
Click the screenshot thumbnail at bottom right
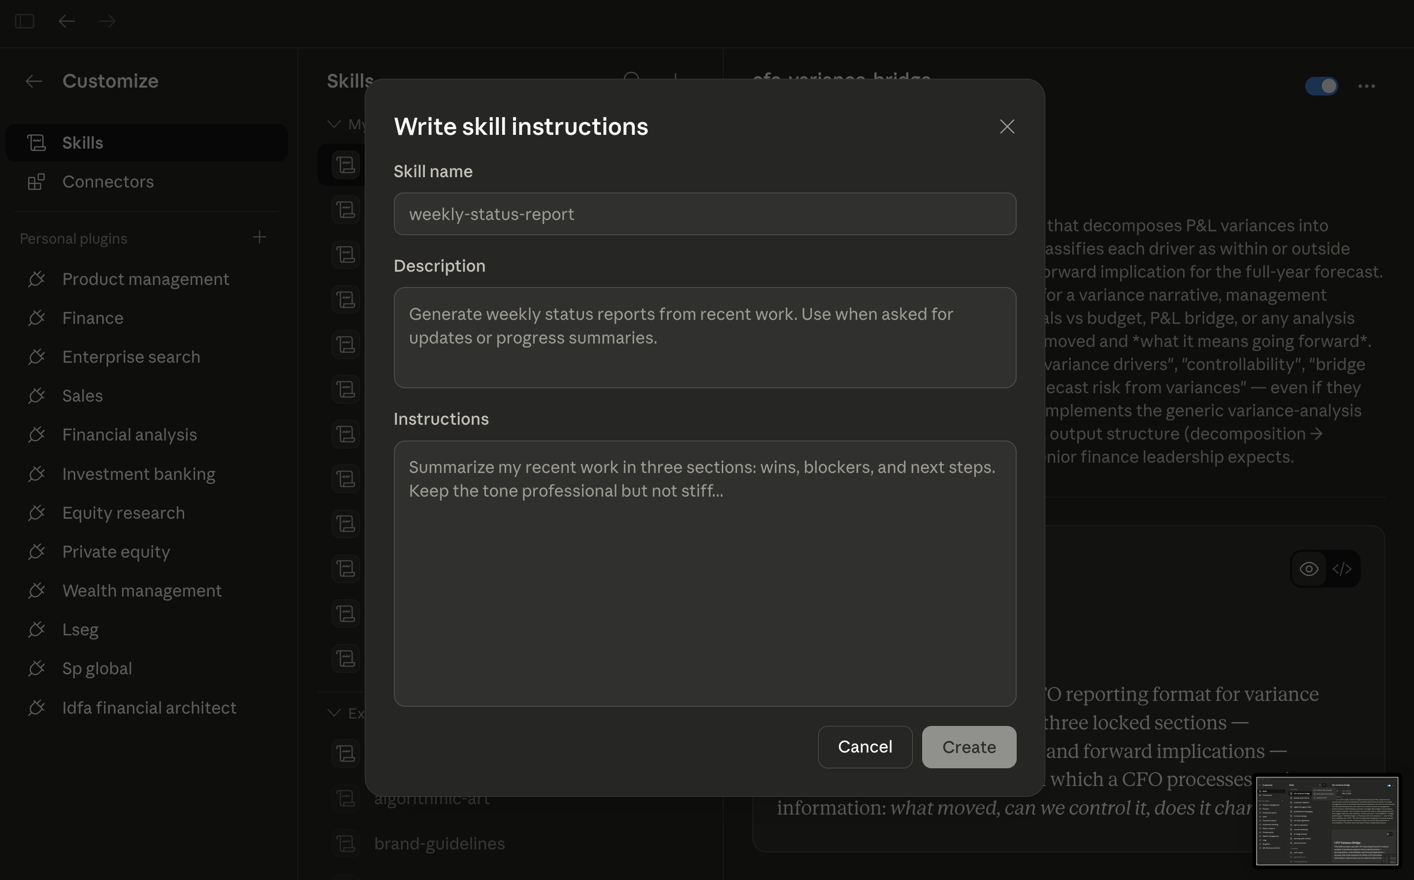(x=1328, y=820)
